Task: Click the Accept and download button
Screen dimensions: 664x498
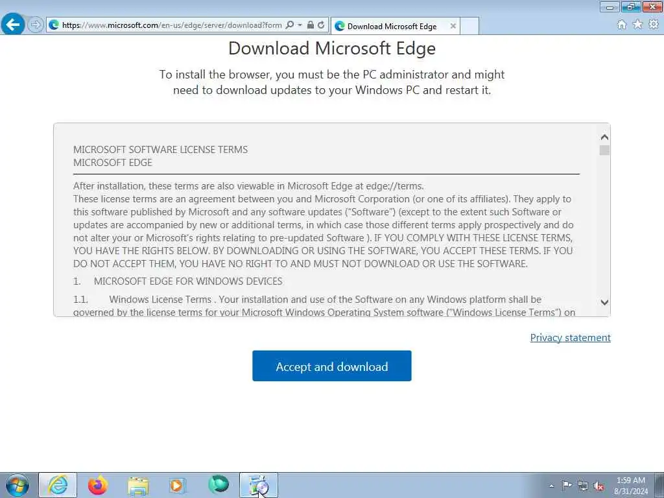Action: point(331,366)
